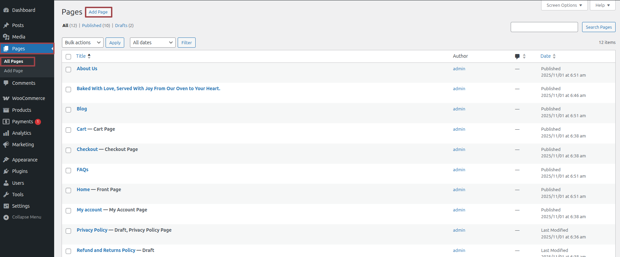Click the Plugins plug icon

coord(6,171)
